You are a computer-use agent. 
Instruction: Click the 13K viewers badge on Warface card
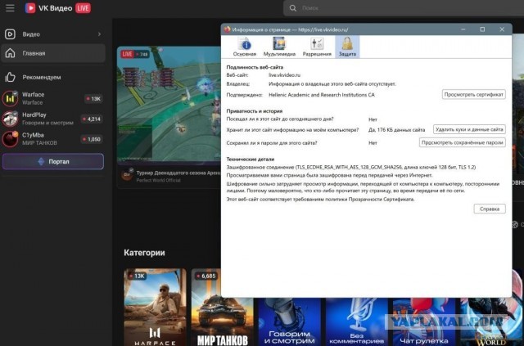tap(137, 276)
